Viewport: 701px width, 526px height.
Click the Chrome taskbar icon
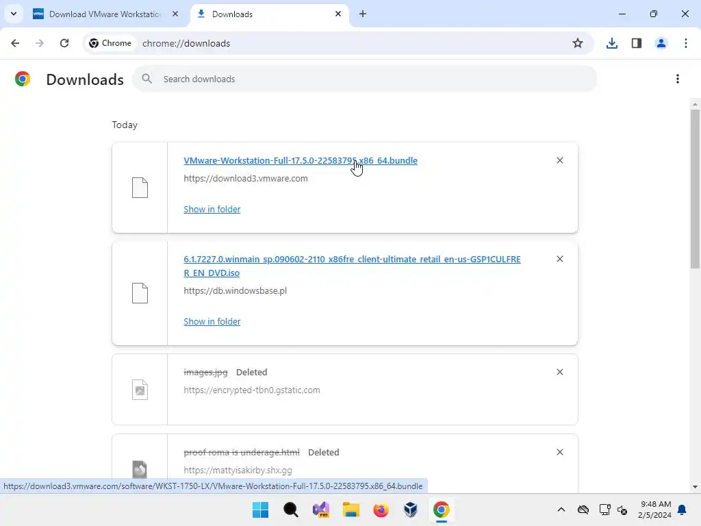tap(442, 510)
